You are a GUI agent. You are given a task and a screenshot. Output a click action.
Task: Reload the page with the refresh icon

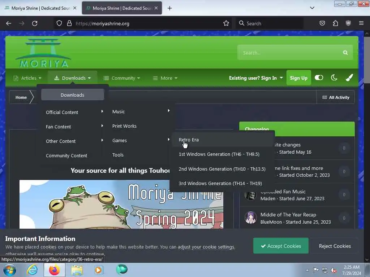pos(35,23)
